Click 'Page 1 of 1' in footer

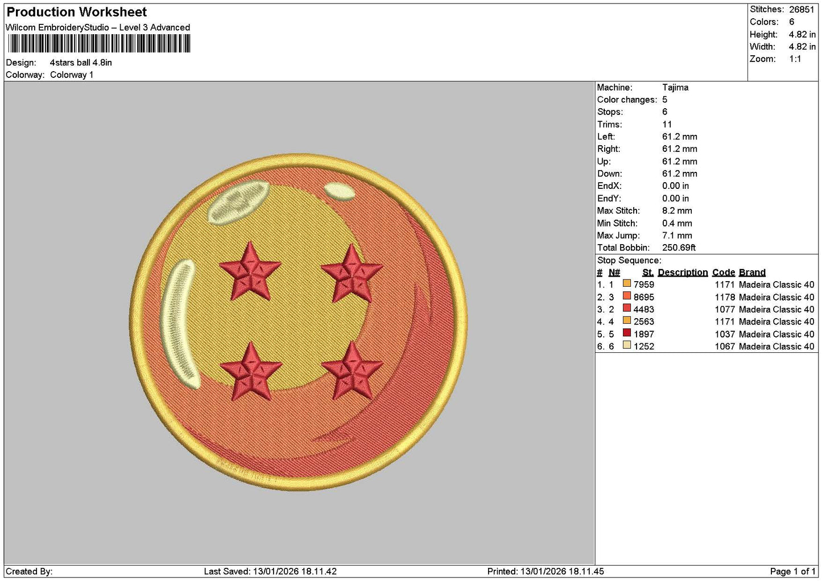click(792, 571)
